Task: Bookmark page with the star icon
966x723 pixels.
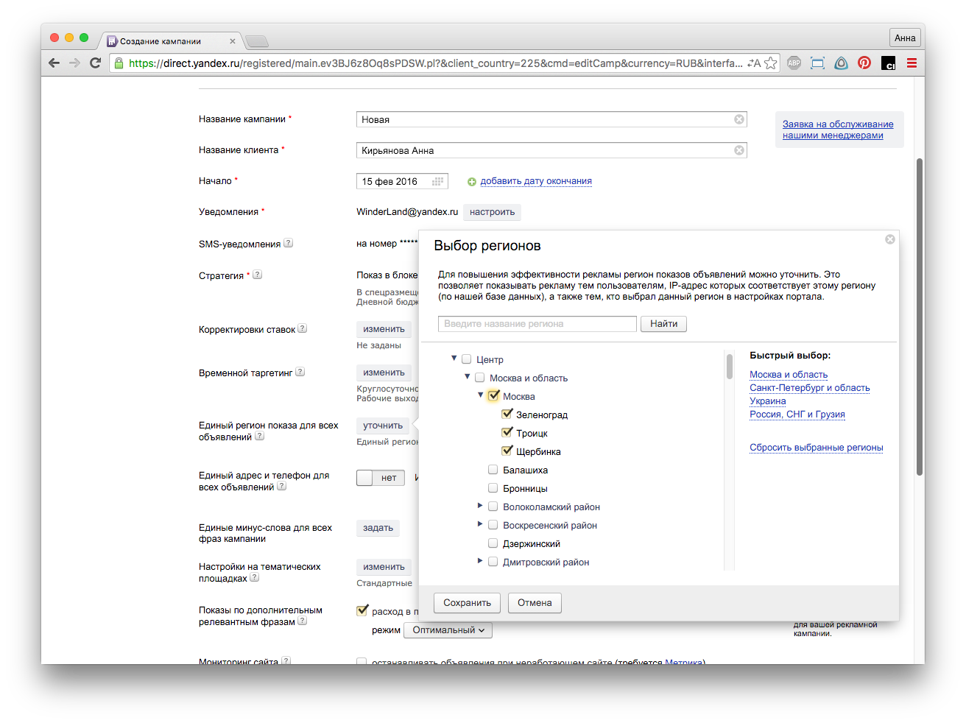Action: coord(771,63)
